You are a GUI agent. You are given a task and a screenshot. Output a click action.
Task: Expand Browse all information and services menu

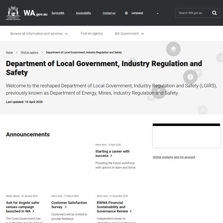(x=39, y=33)
